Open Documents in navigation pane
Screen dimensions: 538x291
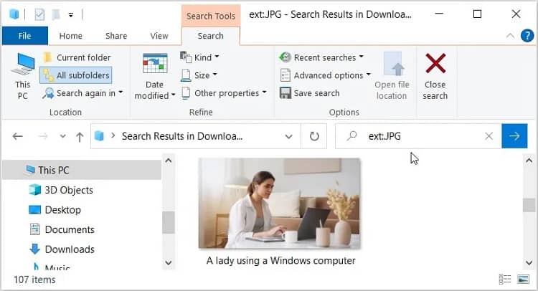tap(62, 229)
